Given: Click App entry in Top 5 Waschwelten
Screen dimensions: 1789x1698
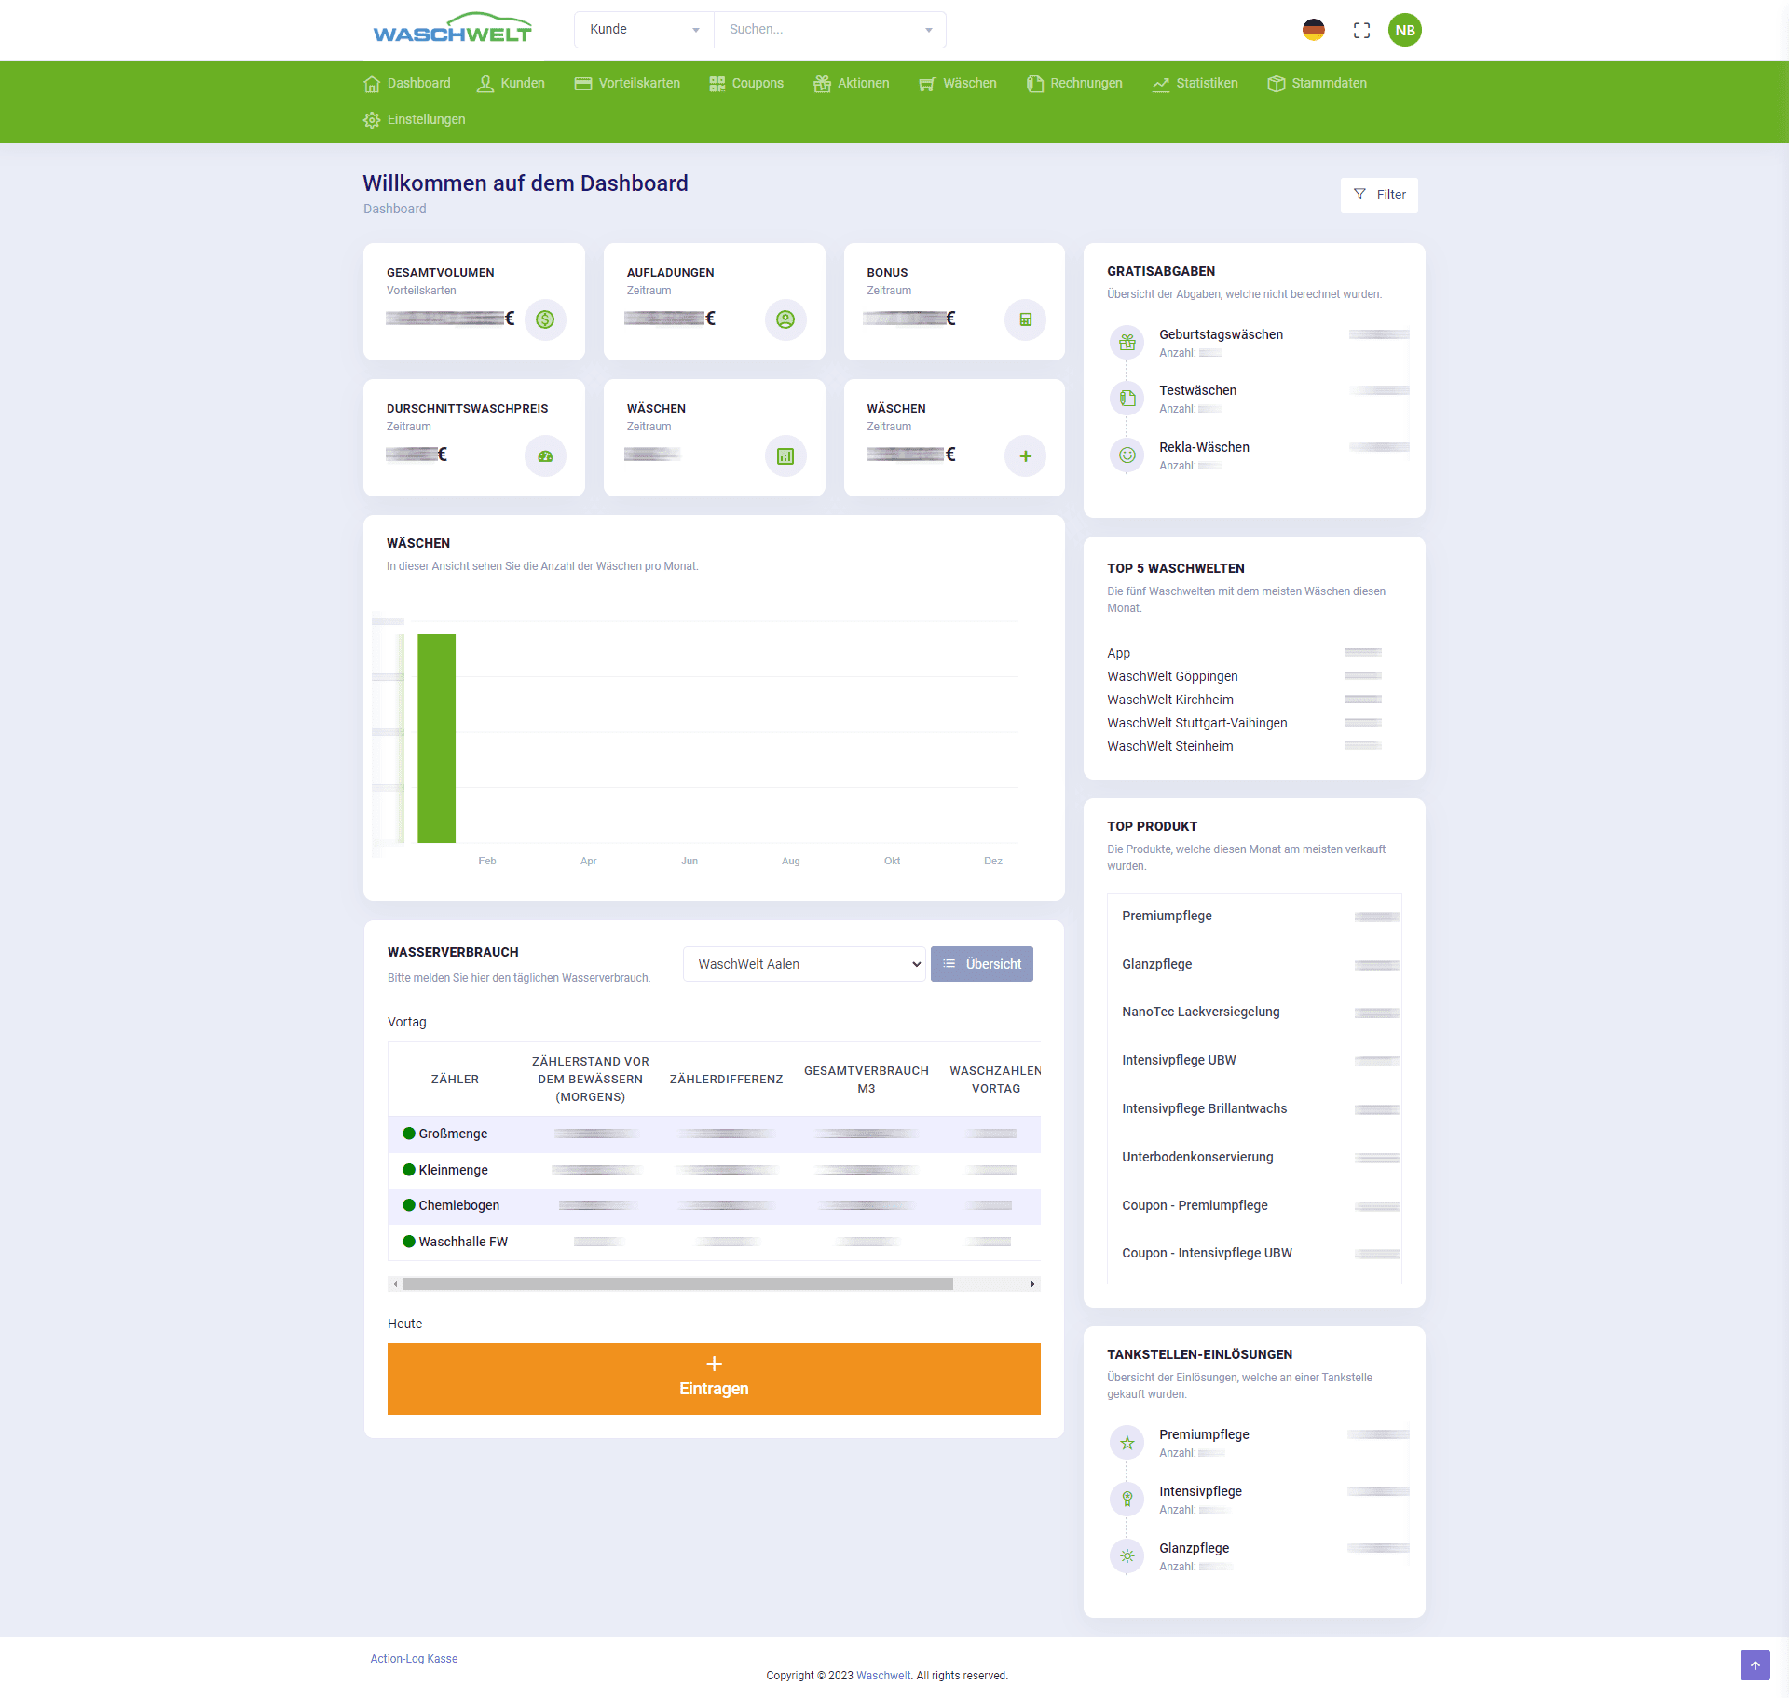Looking at the screenshot, I should tap(1118, 653).
